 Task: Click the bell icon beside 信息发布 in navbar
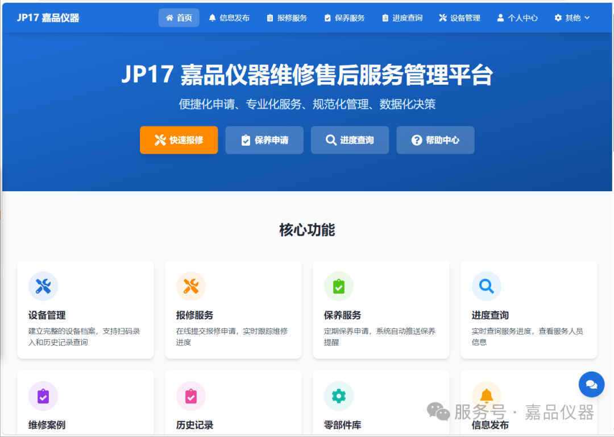(212, 18)
